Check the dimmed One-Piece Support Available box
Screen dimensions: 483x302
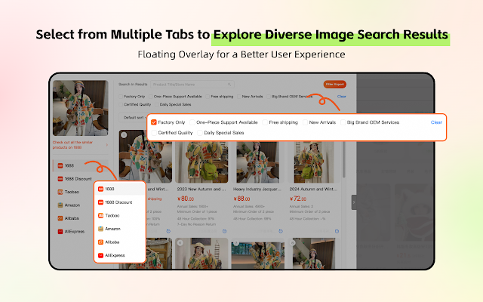click(151, 97)
